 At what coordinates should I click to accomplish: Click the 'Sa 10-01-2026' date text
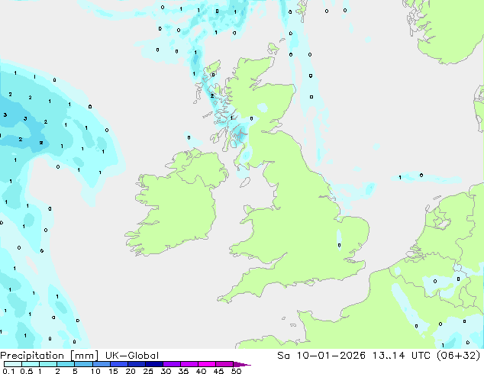click(x=321, y=356)
